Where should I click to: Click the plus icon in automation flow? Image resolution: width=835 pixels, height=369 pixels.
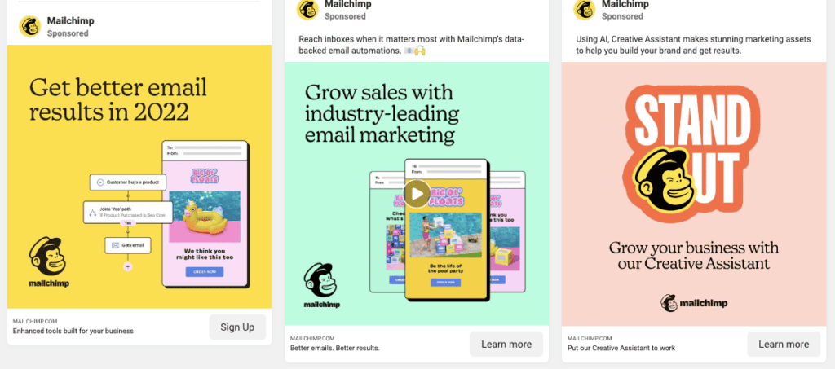127,266
